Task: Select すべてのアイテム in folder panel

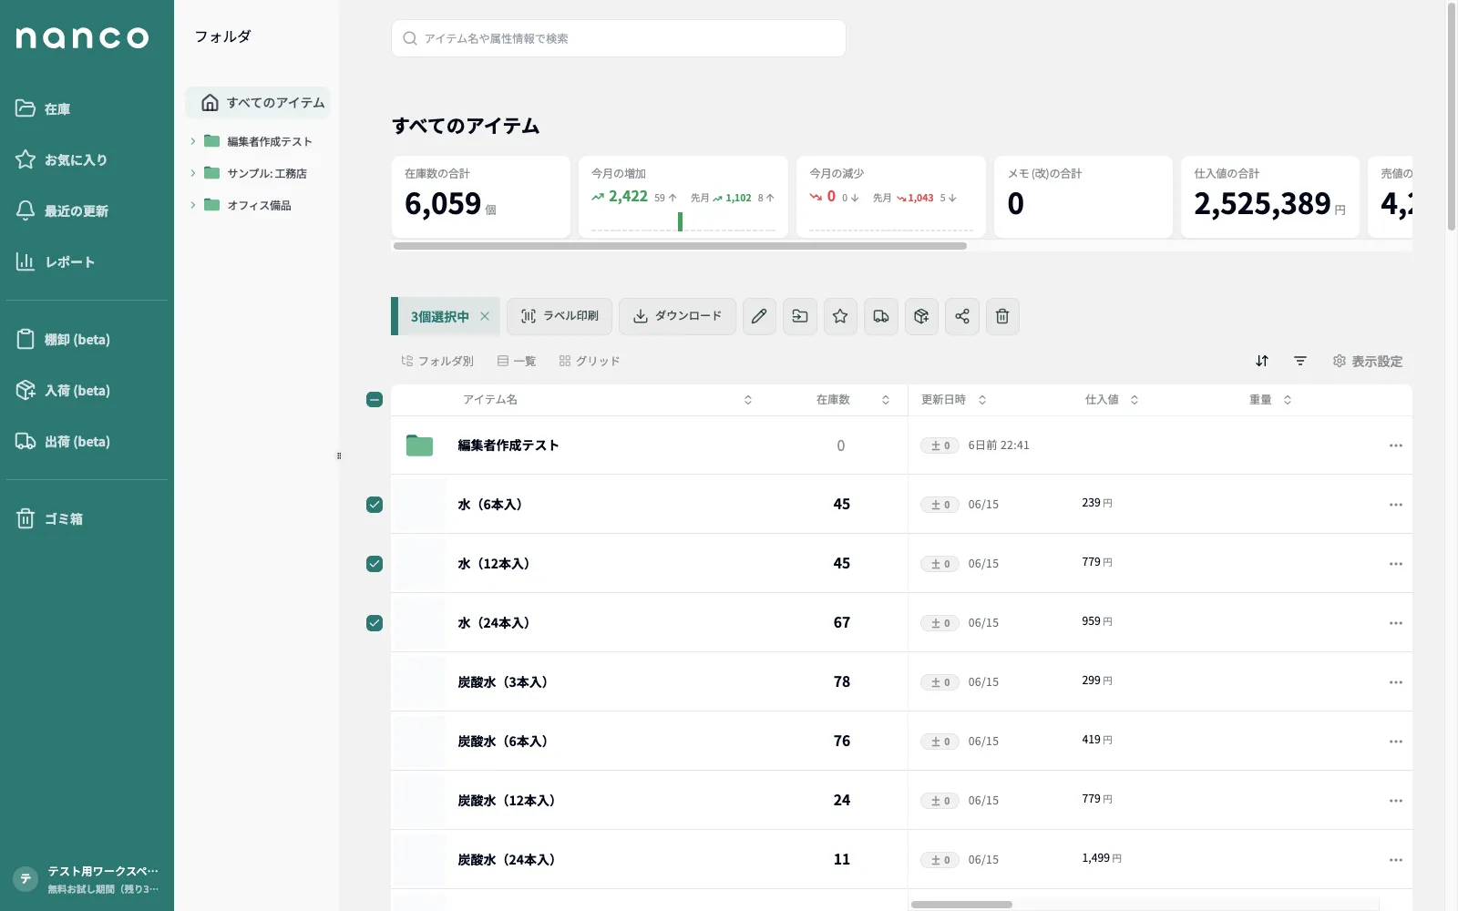Action: tap(258, 102)
